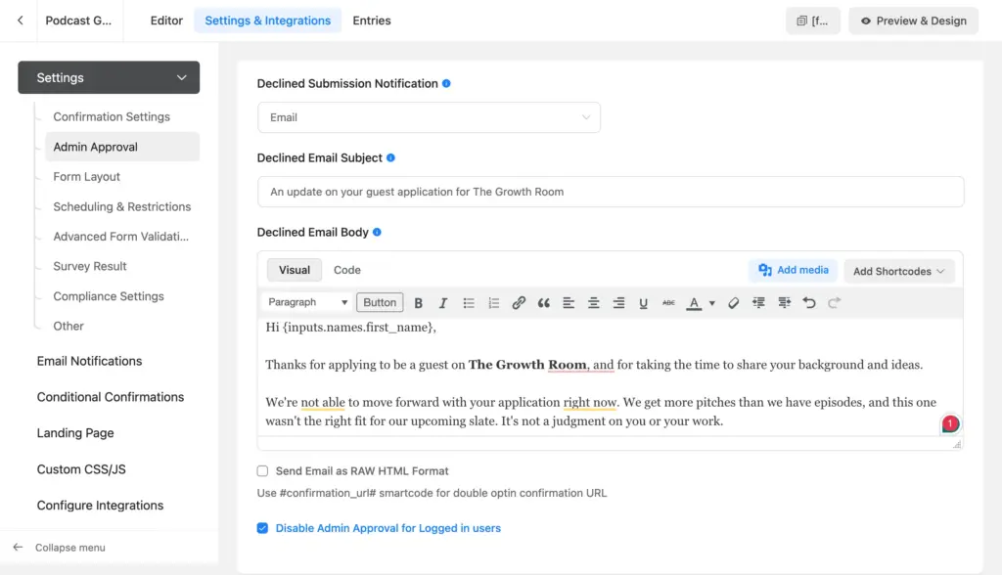Open the Paragraph format dropdown
Viewport: 1002px width, 575px height.
[307, 302]
